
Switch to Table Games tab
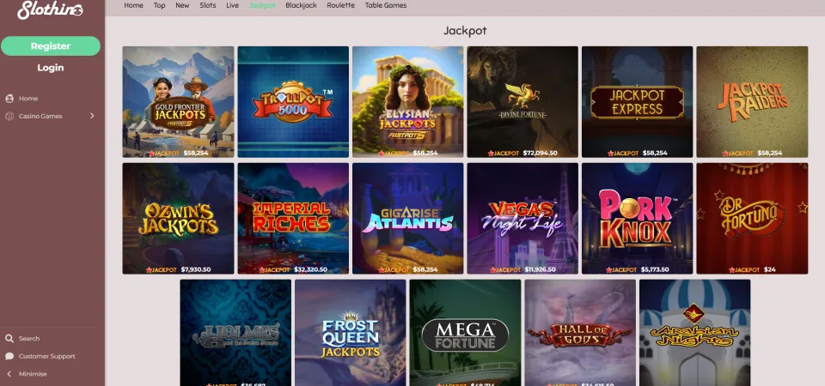386,5
